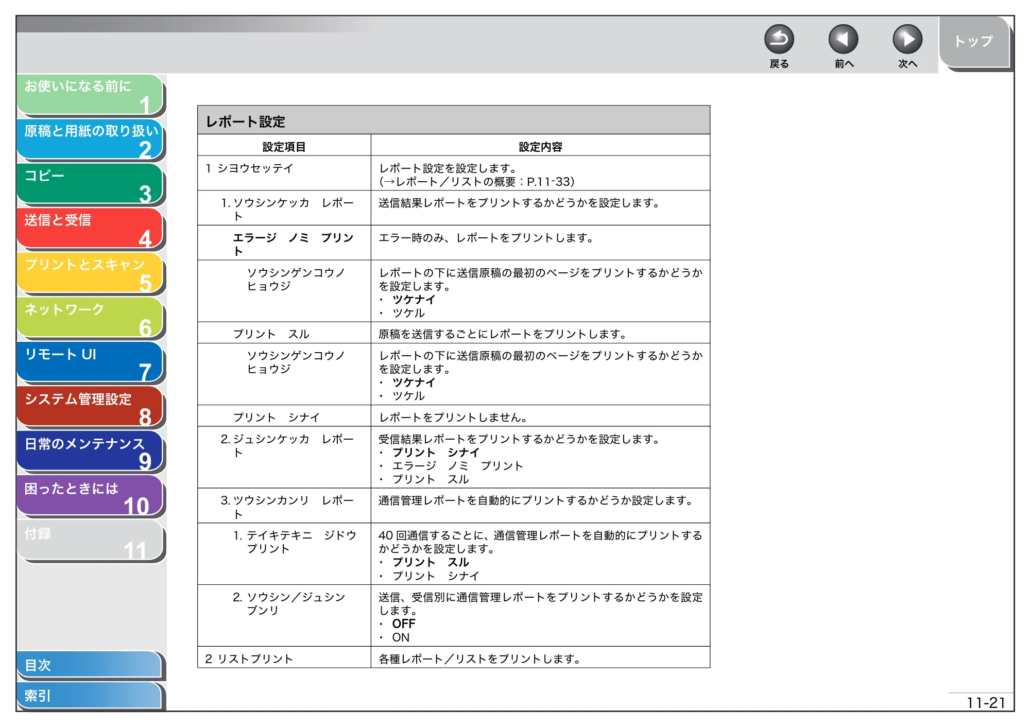Viewport: 1030px width, 728px height.
Task: Click 2. ソウシン／ジュシン ブンリ item
Action: (x=289, y=603)
